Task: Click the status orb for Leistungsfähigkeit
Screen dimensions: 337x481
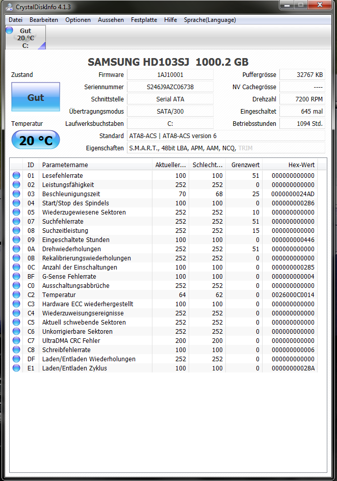Action: [16, 184]
